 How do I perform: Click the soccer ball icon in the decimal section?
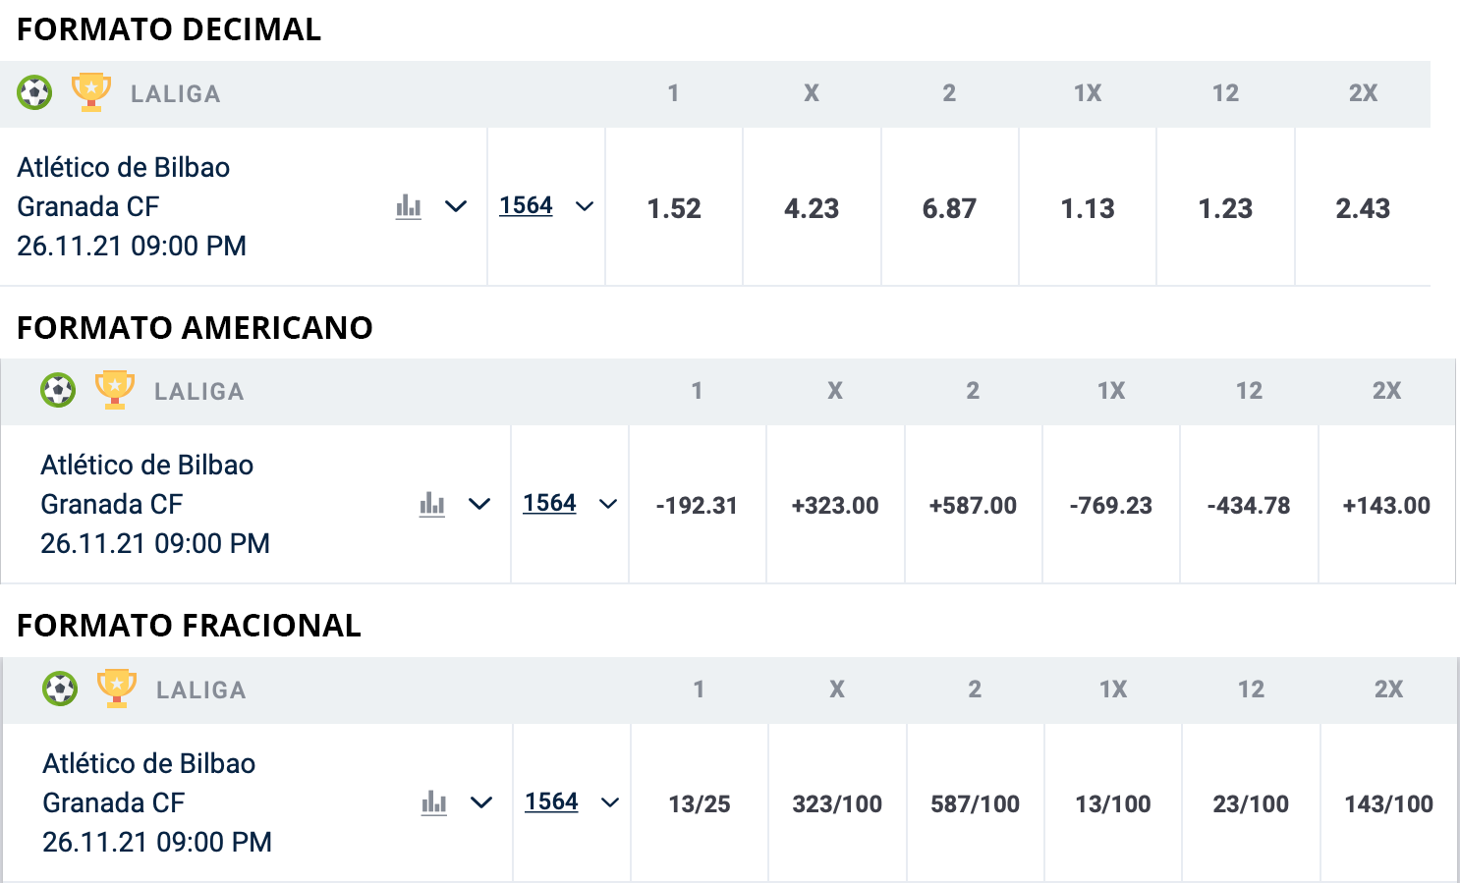(34, 93)
